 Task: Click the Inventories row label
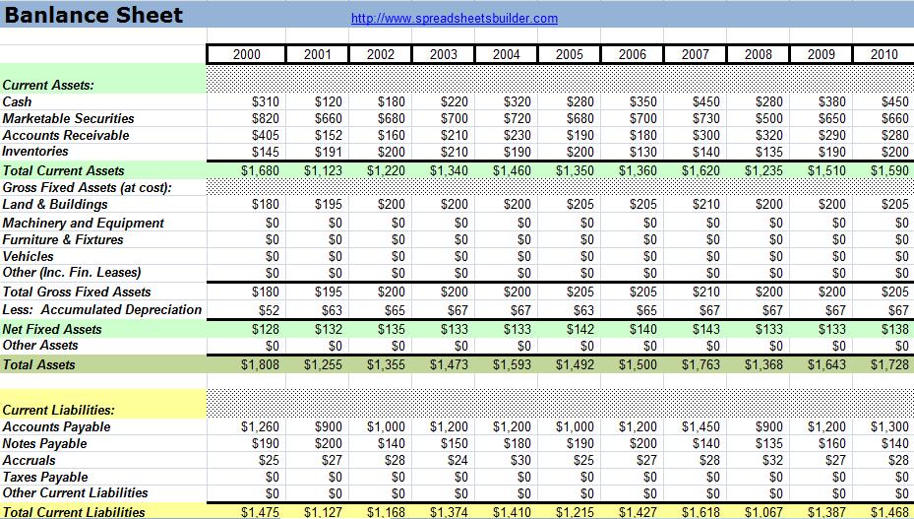(x=35, y=152)
